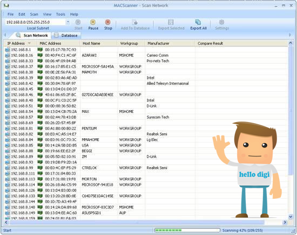Click the tab strip right scroll arrow

290,35
